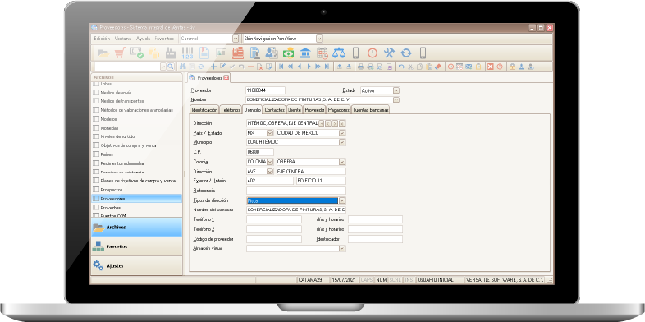Open the País MX dropdown arrow
Screen dimensions: 645x322
(270, 133)
